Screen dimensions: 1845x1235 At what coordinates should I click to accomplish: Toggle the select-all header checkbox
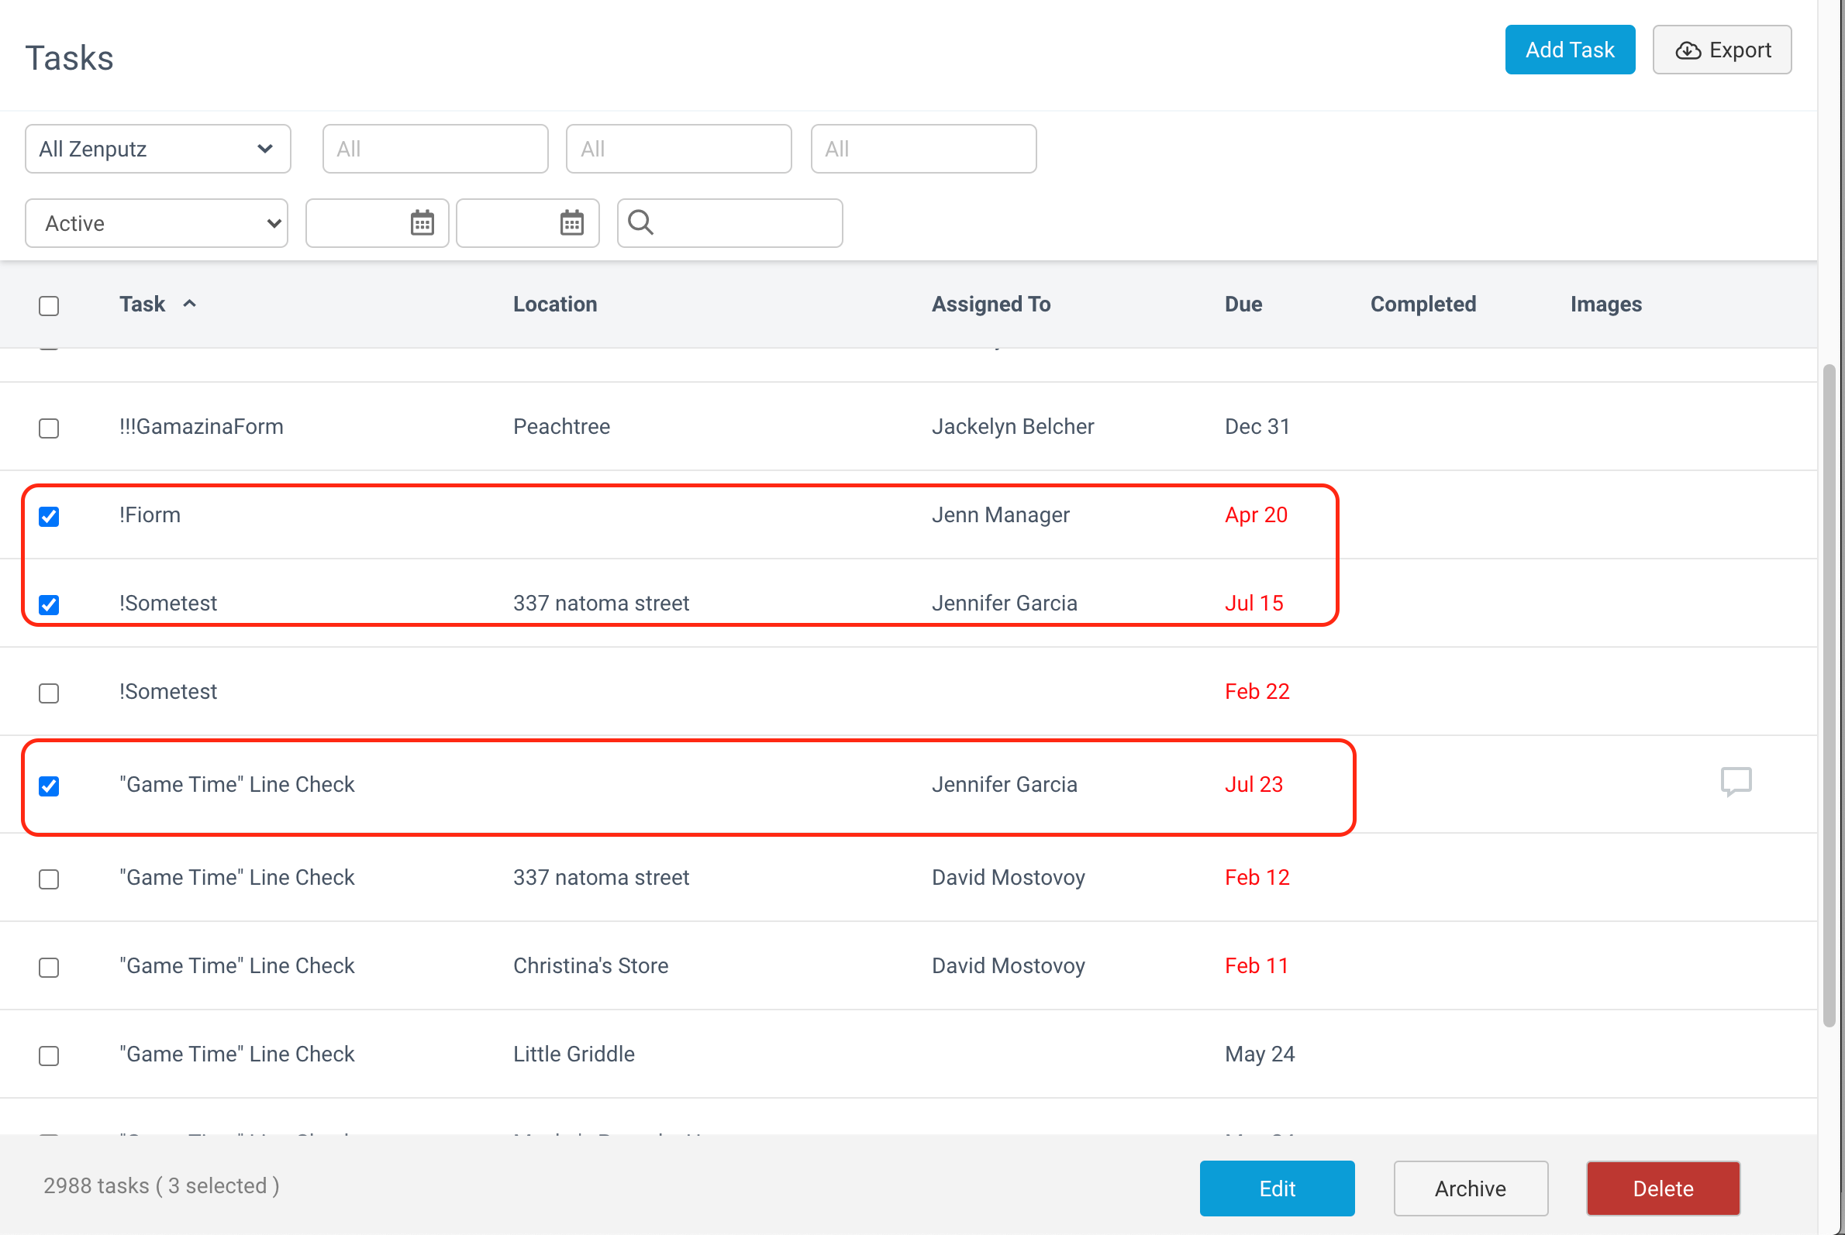click(49, 305)
